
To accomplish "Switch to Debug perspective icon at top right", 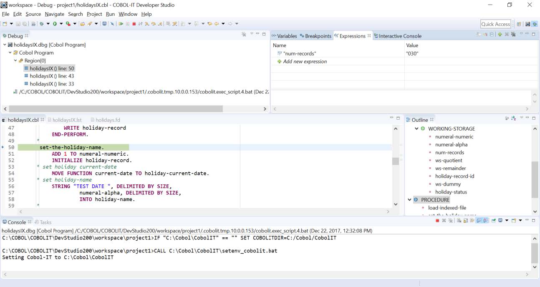I will point(535,24).
